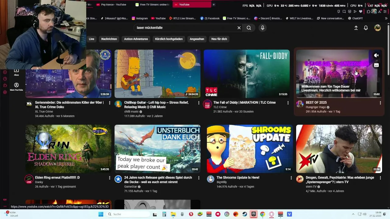Open the Instagram bookmark

coord(140,18)
